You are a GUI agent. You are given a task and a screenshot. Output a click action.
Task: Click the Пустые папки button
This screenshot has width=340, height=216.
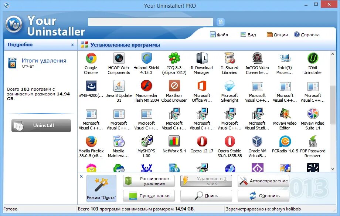point(149,196)
